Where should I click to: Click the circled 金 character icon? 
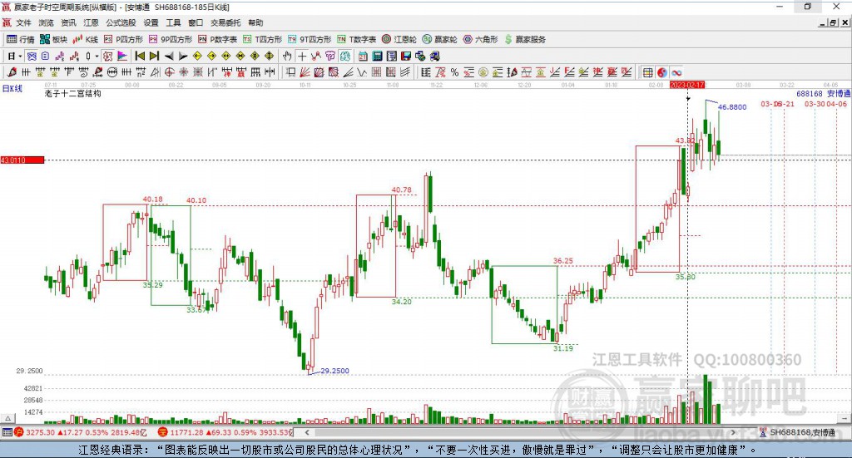point(483,72)
